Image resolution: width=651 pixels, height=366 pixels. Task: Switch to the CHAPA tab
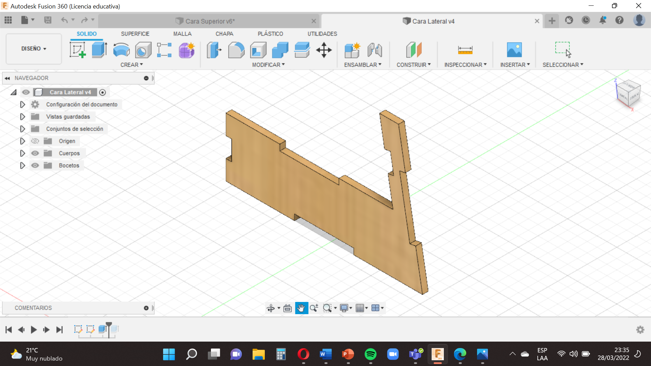click(x=224, y=34)
